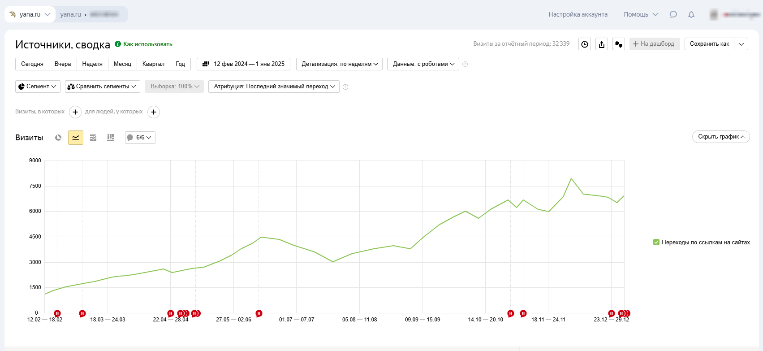The height and width of the screenshot is (351, 763).
Task: Open the notifications bell
Action: pos(691,14)
